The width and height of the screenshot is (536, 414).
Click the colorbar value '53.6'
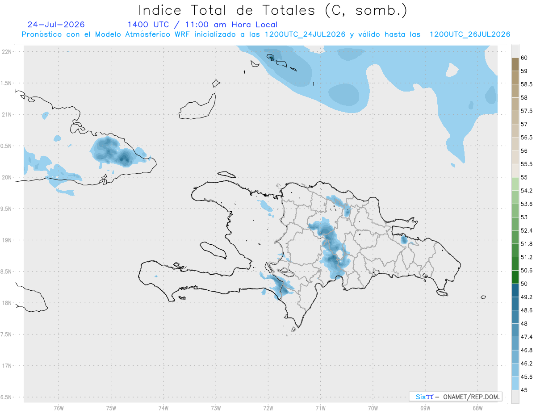[527, 204]
